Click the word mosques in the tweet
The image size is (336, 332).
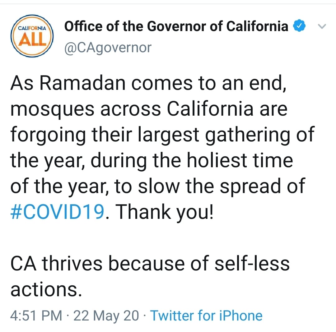[x=52, y=110]
